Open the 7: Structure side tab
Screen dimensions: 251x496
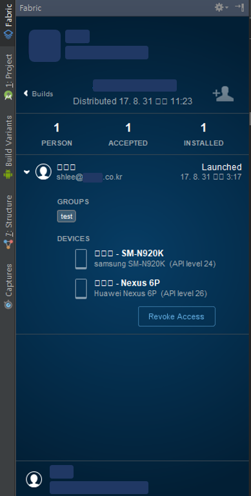point(8,223)
